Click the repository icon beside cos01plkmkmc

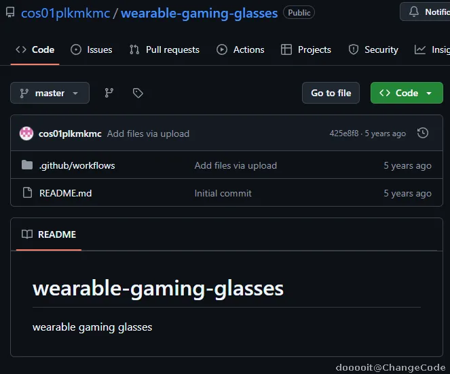10,13
